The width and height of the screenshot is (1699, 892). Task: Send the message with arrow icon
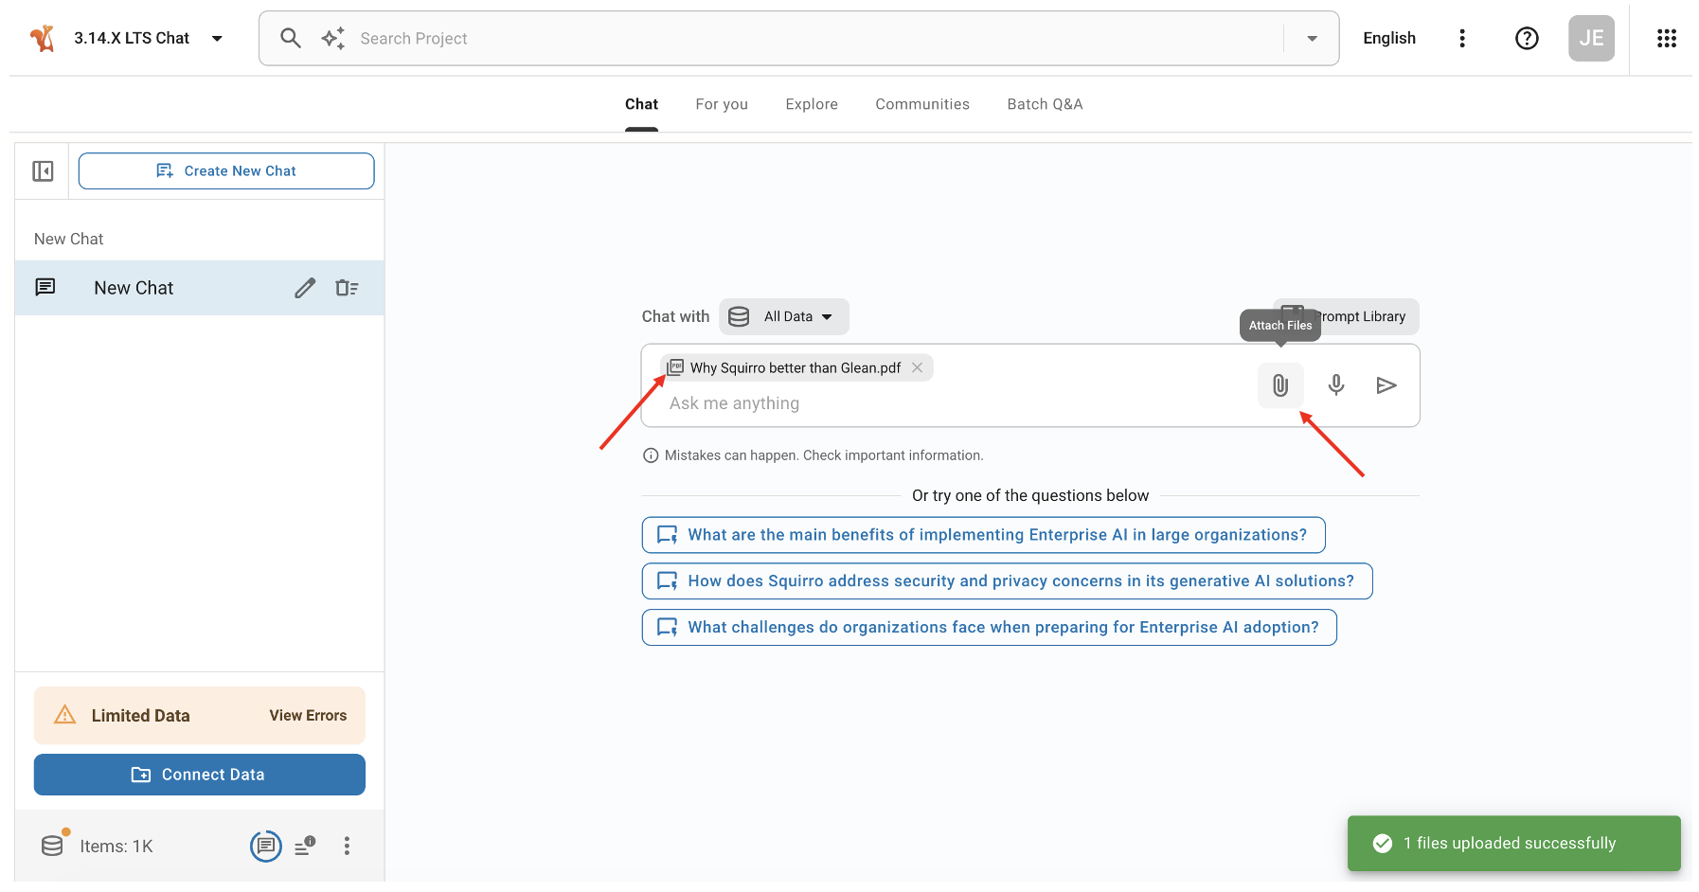point(1386,385)
